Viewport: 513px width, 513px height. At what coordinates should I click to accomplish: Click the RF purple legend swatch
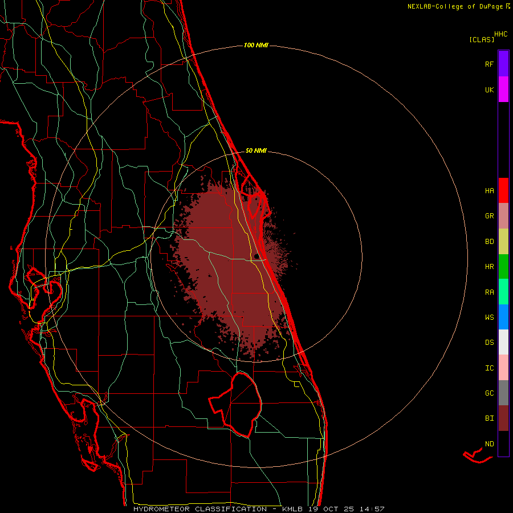(x=503, y=64)
